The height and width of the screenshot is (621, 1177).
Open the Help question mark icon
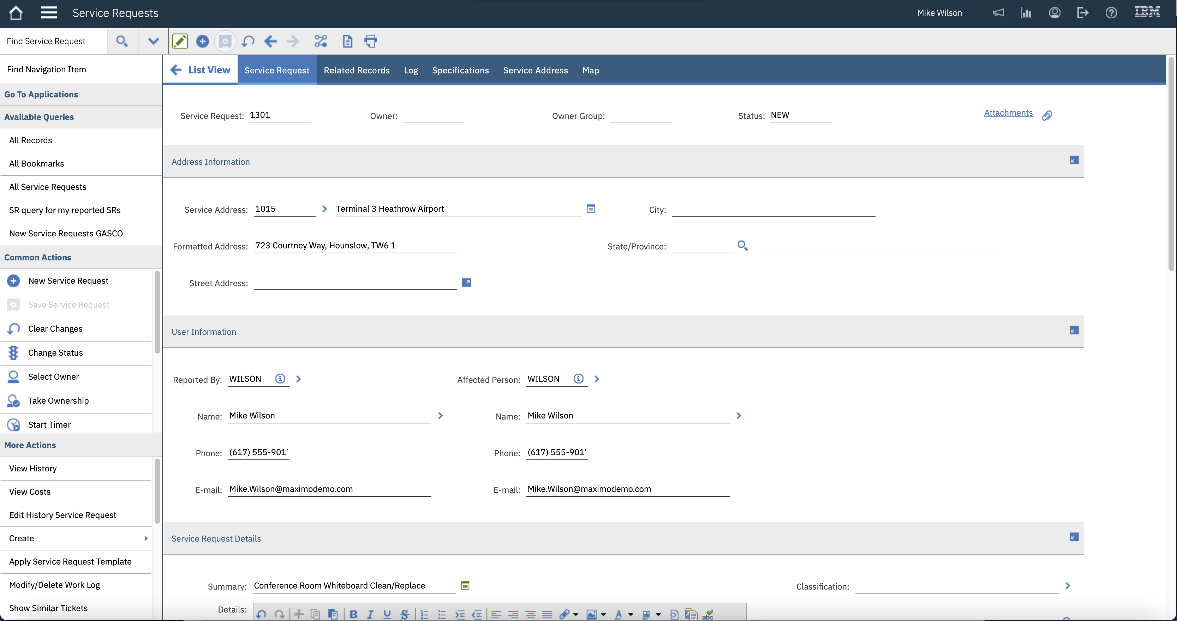(1111, 13)
